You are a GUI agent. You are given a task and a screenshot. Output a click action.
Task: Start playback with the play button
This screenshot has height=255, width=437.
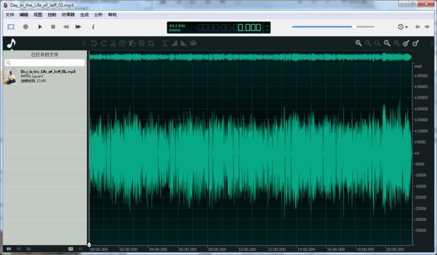[x=40, y=27]
